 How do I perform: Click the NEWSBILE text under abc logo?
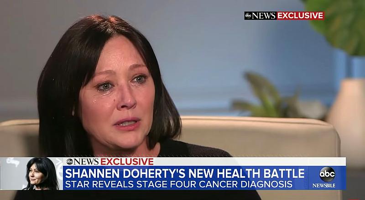point(324,185)
